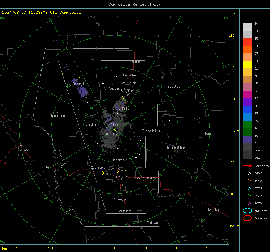Select the magenta 39-42 dBZ color band
This screenshot has height=252, width=270.
(x=247, y=95)
